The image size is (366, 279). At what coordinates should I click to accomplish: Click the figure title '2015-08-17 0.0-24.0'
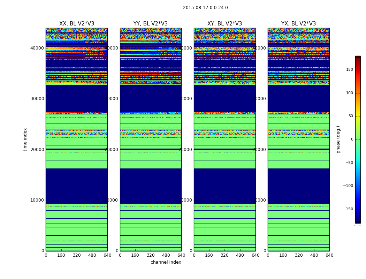(x=205, y=8)
